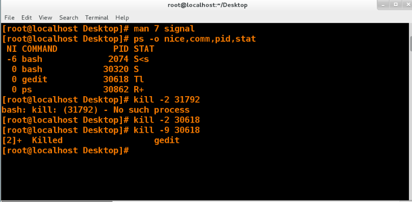This screenshot has height=202, width=412.
Task: Click the window title root@localhost:~/Desktop
Action: 208,5
